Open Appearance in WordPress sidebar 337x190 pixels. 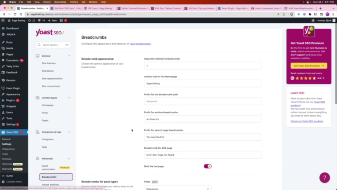click(13, 95)
